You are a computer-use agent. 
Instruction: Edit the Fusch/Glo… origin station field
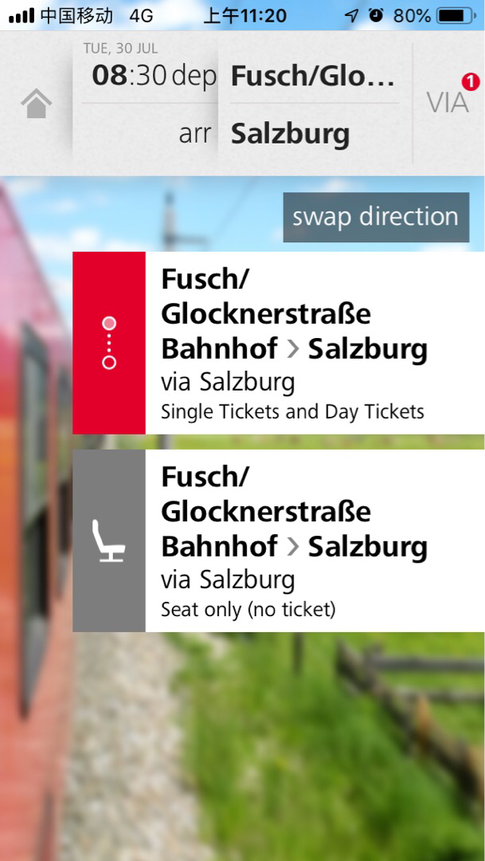coord(312,77)
